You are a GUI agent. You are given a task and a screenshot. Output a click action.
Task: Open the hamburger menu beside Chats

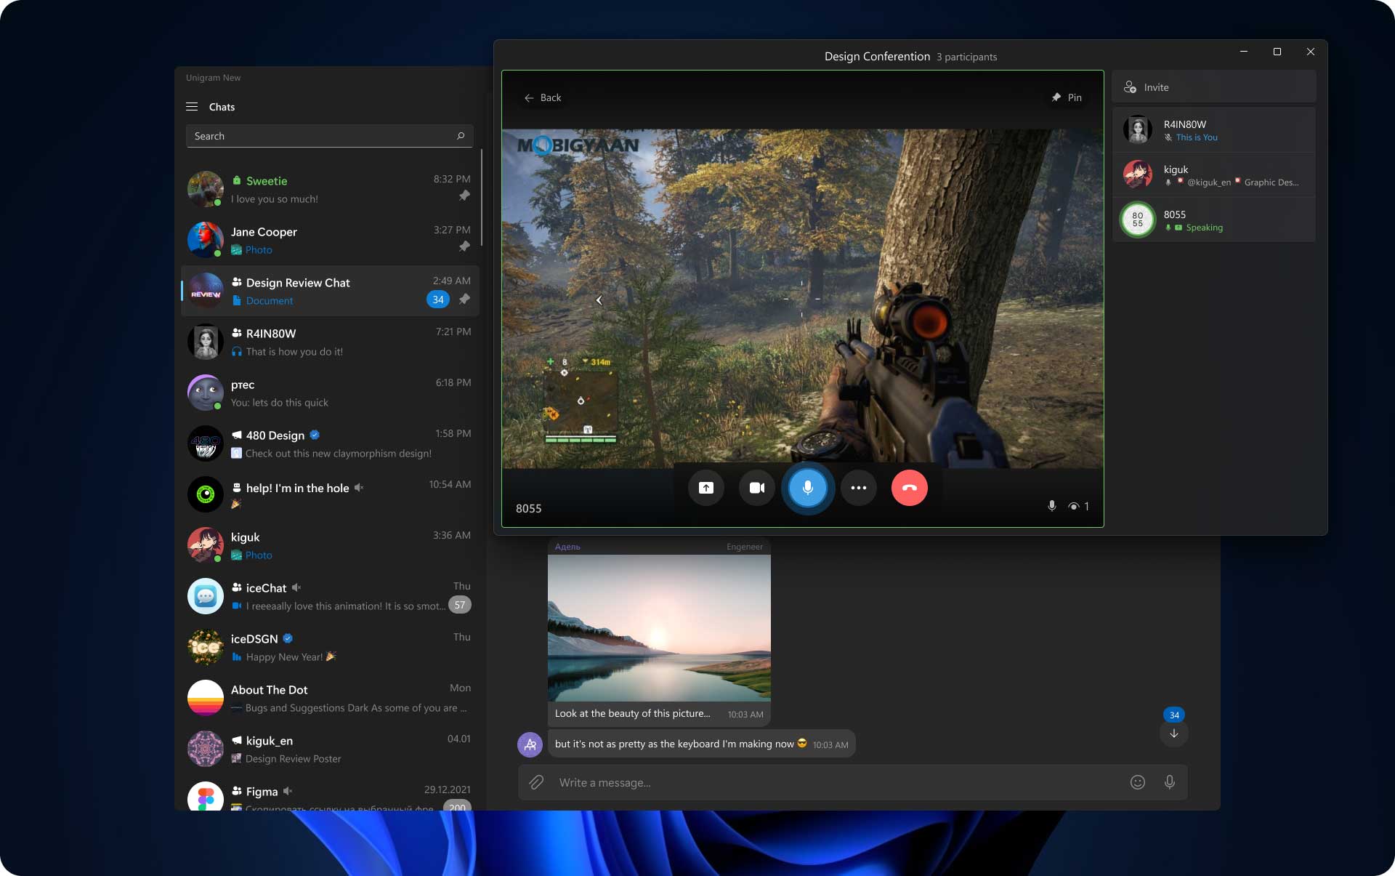192,107
